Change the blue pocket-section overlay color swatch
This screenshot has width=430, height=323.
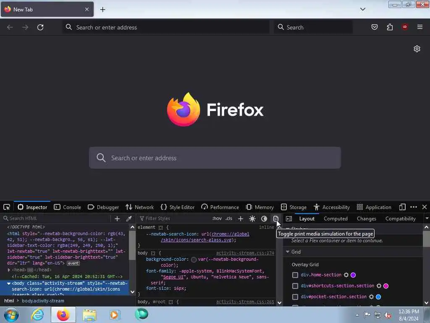(378, 297)
